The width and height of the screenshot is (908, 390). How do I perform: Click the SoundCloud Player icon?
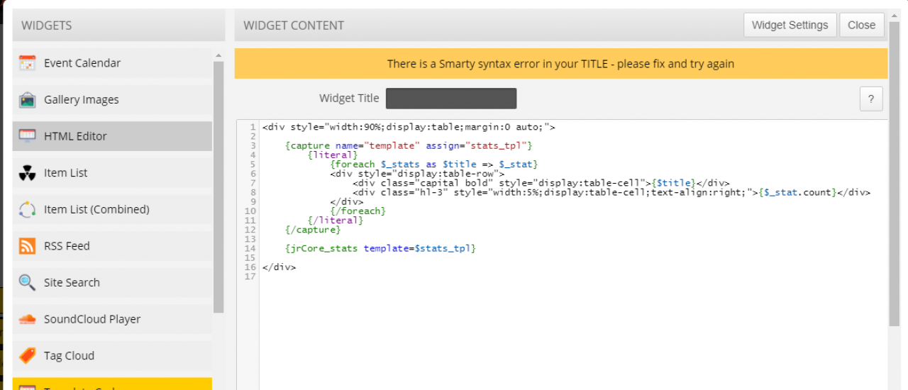[x=28, y=319]
